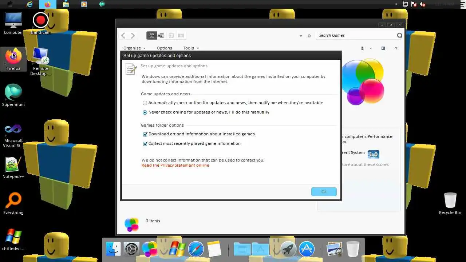Click OK in game updates dialog

[x=324, y=192]
